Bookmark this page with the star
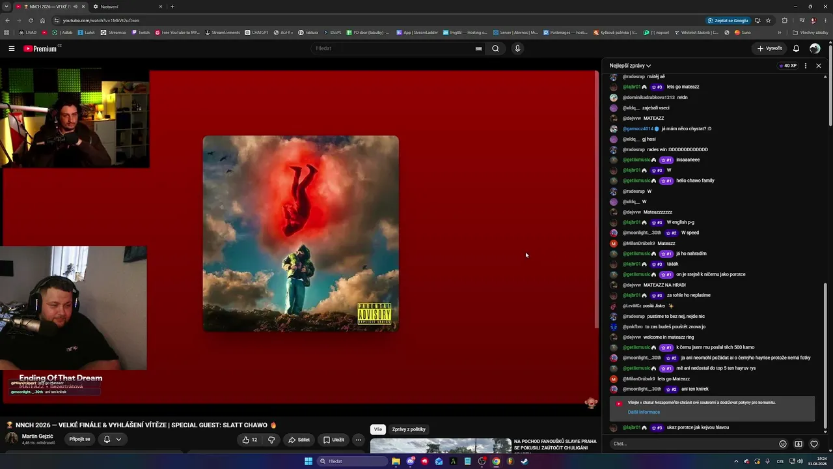Viewport: 833px width, 469px height. pyautogui.click(x=769, y=20)
